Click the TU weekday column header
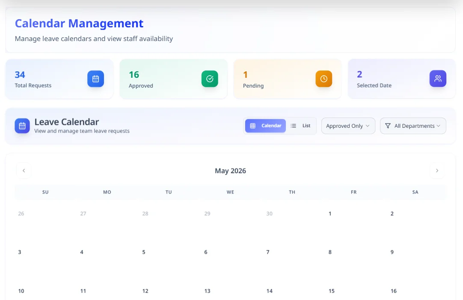 click(169, 192)
